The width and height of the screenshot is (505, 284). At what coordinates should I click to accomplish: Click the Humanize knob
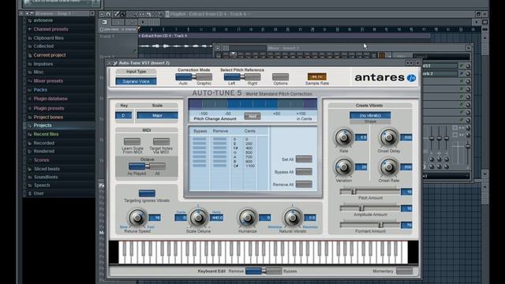tap(247, 218)
